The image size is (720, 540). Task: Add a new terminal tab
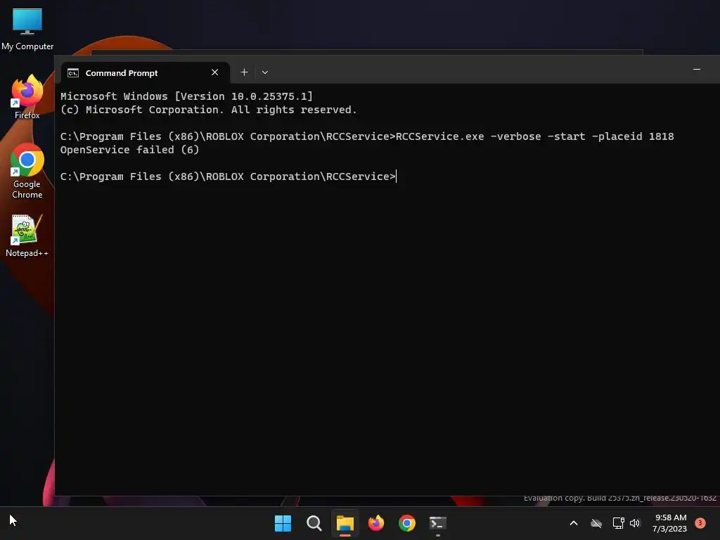click(244, 72)
